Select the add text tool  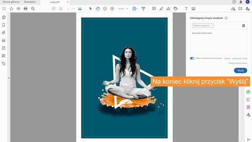click(x=186, y=9)
